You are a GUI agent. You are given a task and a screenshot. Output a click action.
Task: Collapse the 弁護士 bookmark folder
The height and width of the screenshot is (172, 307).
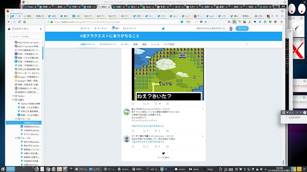coord(13,100)
